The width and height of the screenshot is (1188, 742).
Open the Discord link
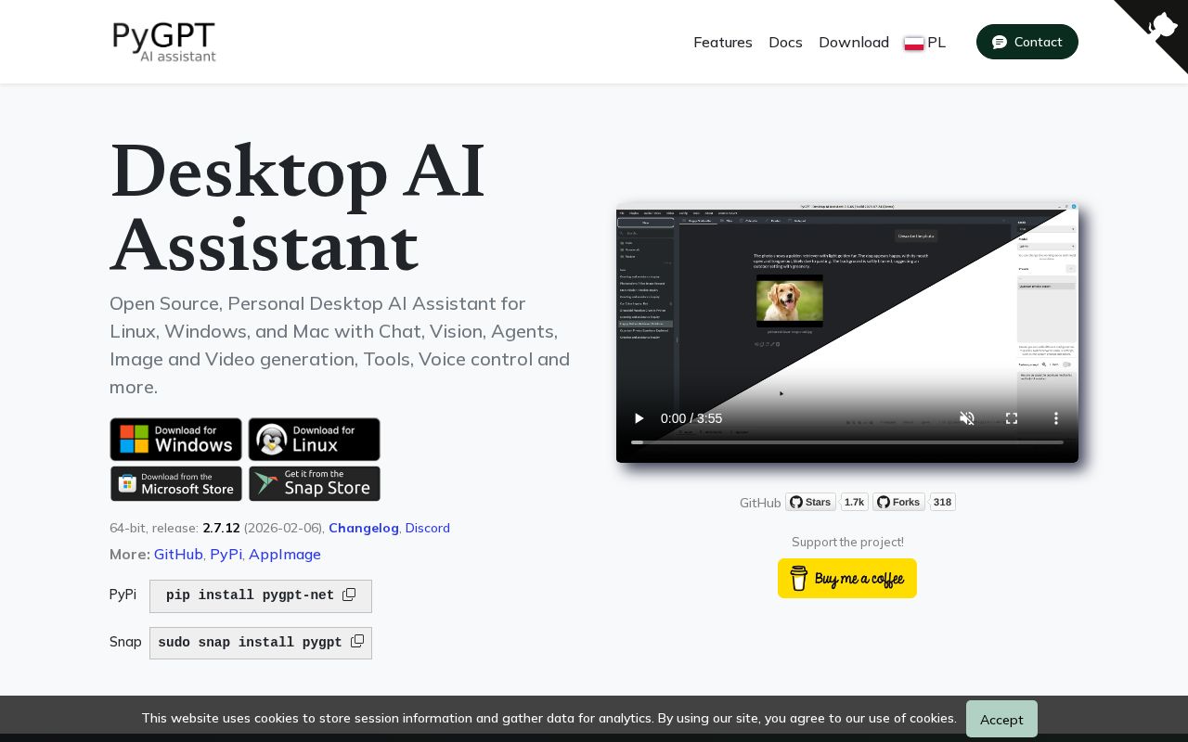click(427, 528)
